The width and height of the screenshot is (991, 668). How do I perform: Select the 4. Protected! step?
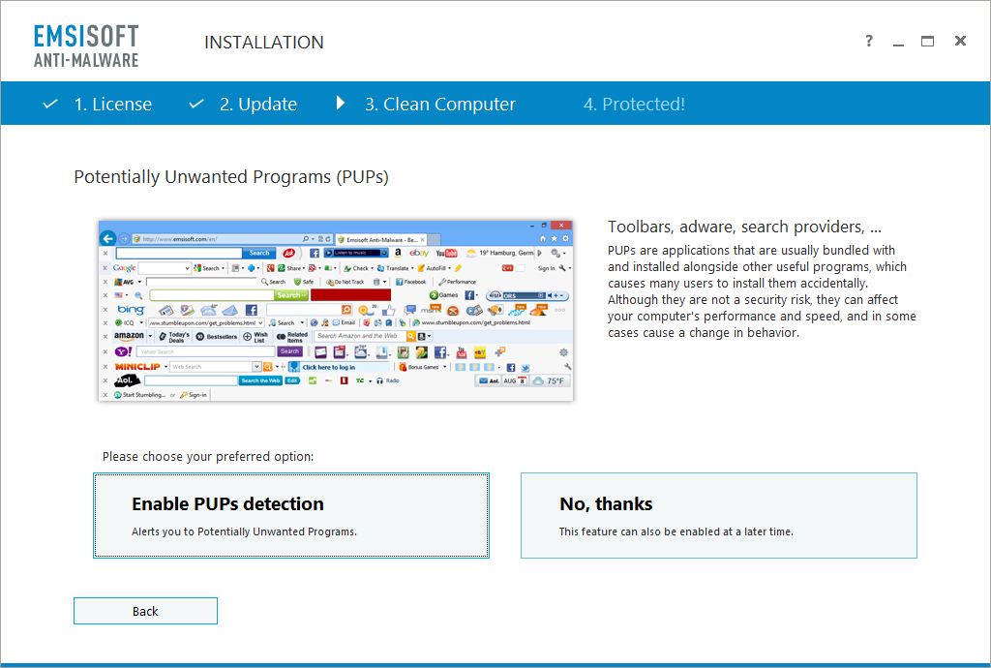pos(634,104)
